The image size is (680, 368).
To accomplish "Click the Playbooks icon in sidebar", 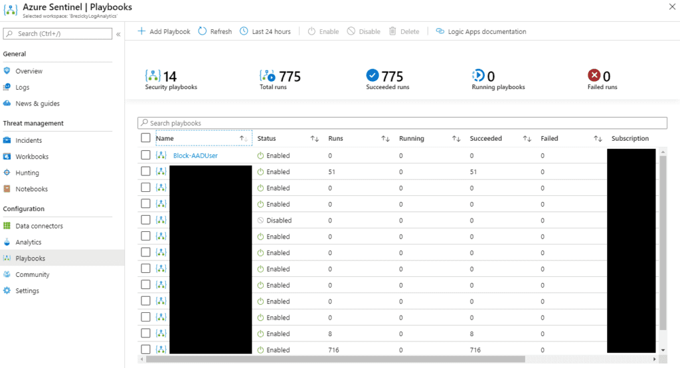I will tap(7, 258).
